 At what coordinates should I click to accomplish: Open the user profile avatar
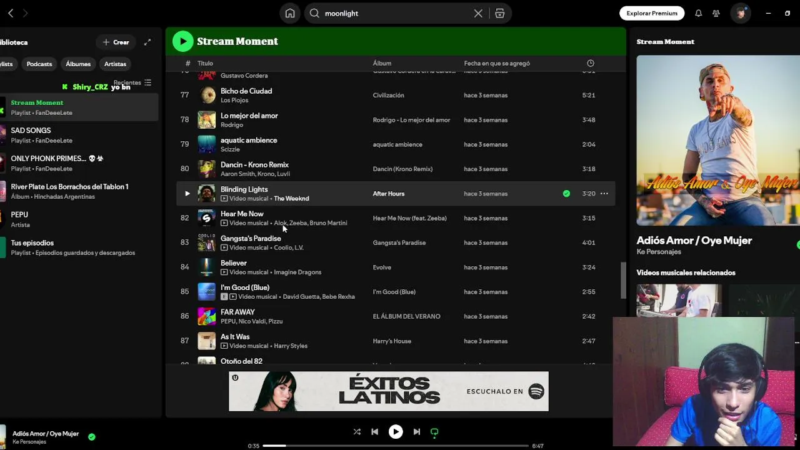(x=741, y=13)
